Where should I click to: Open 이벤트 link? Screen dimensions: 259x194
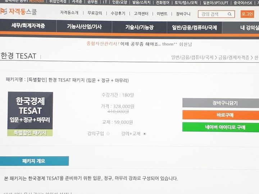coord(162,14)
